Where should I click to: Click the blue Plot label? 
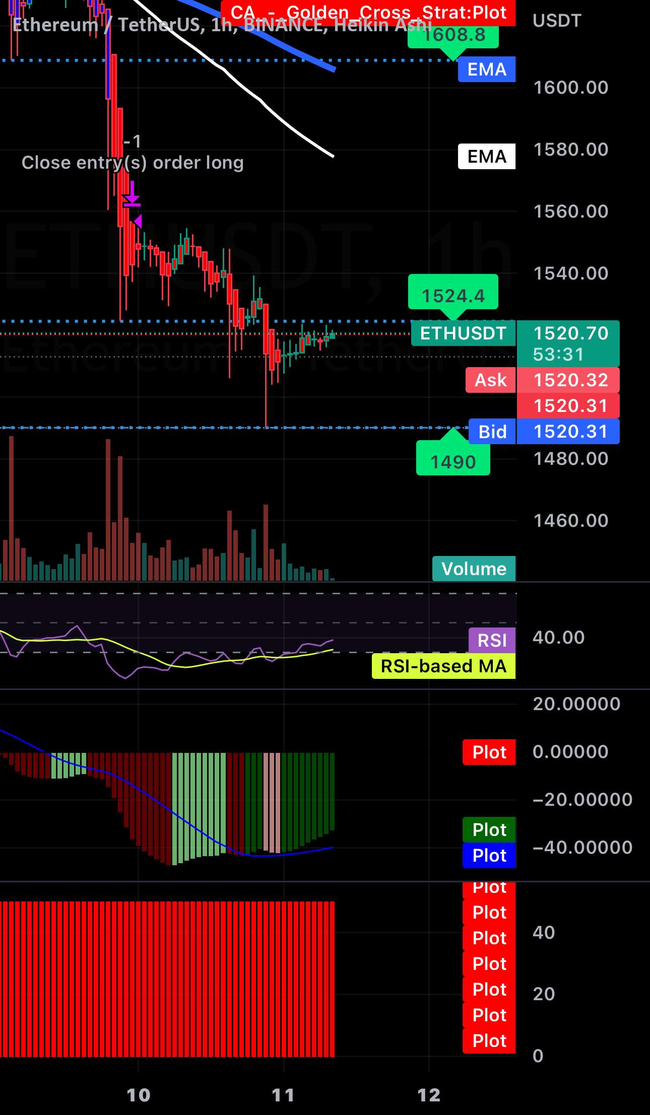click(x=489, y=856)
